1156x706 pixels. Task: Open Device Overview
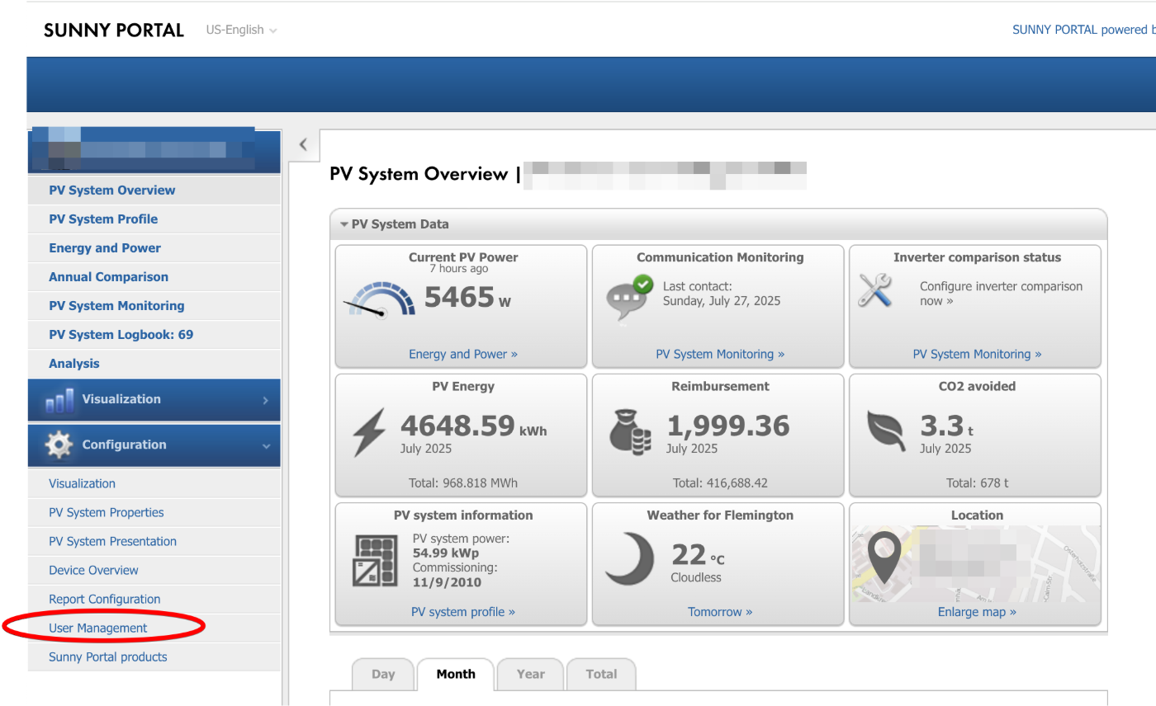pyautogui.click(x=154, y=570)
